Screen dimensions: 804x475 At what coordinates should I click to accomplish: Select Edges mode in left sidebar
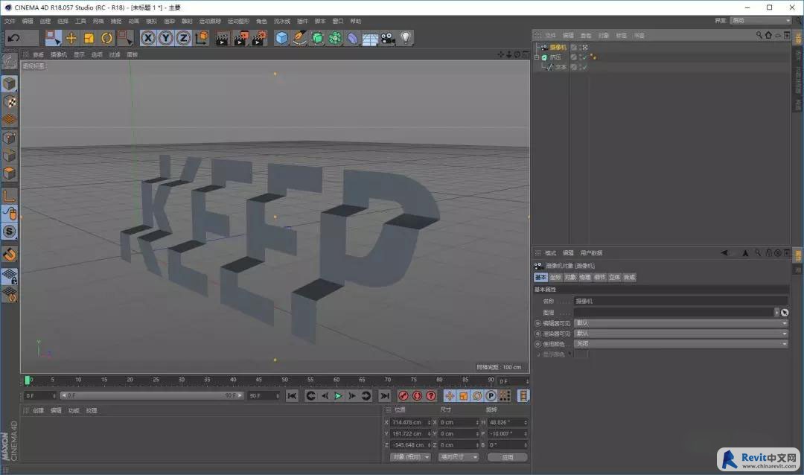tap(9, 156)
